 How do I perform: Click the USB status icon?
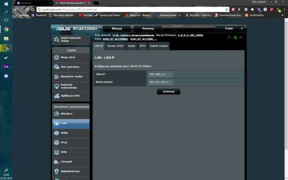pyautogui.click(x=241, y=37)
